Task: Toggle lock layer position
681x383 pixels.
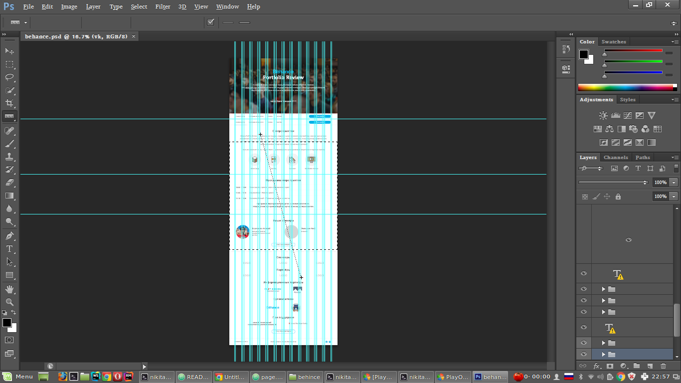Action: click(x=607, y=196)
